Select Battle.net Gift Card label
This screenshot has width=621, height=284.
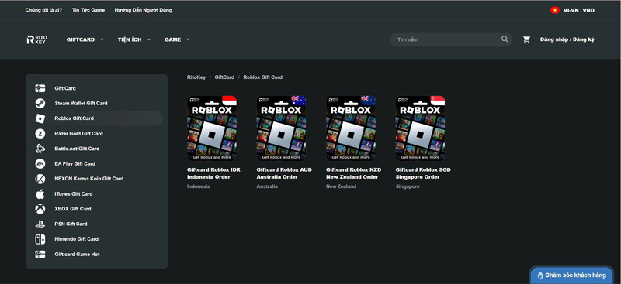pos(77,149)
